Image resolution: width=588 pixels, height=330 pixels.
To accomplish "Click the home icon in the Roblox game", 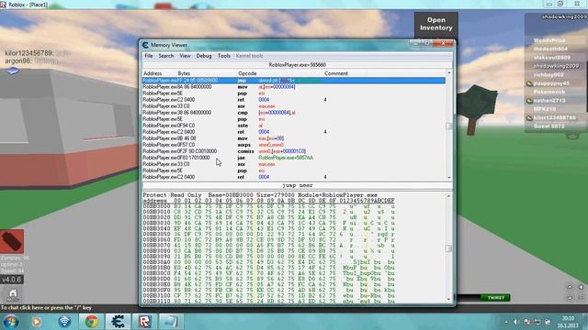I will [x=13, y=293].
